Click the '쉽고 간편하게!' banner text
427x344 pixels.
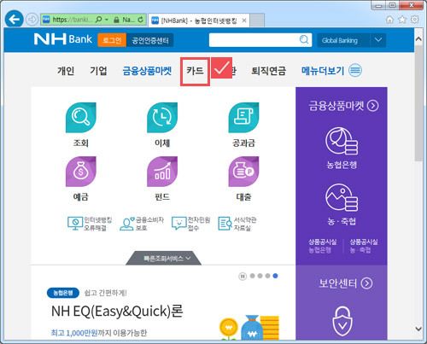(x=105, y=293)
